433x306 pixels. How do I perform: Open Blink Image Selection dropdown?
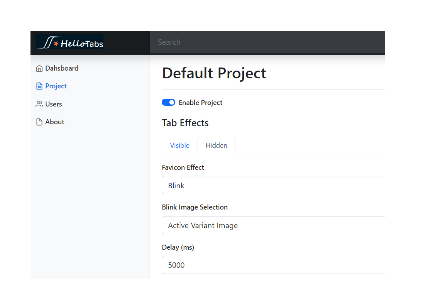click(x=273, y=225)
